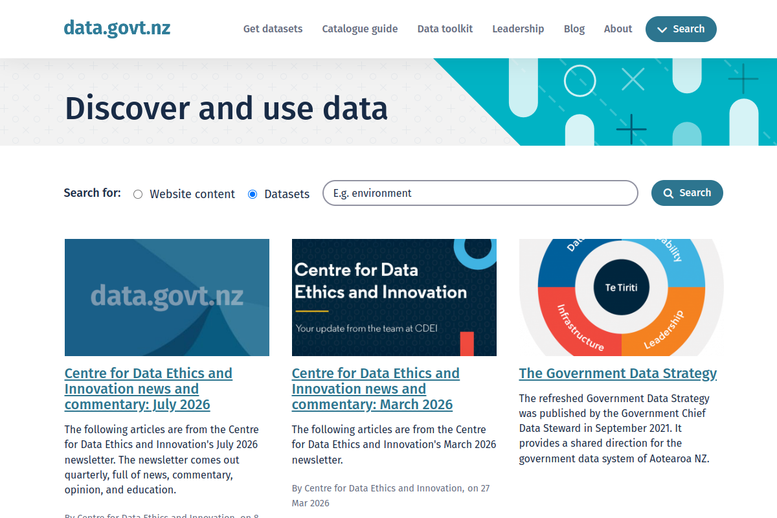Open The Government Data Strategy link

(618, 374)
